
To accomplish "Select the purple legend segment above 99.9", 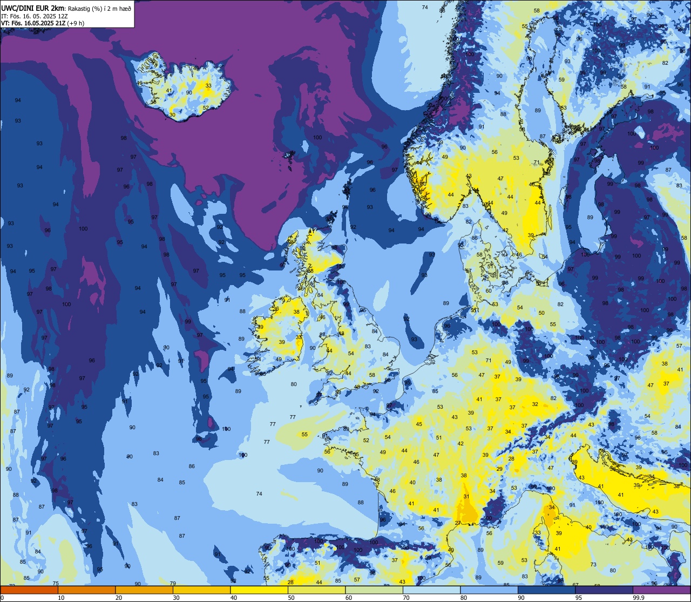I will tap(661, 590).
